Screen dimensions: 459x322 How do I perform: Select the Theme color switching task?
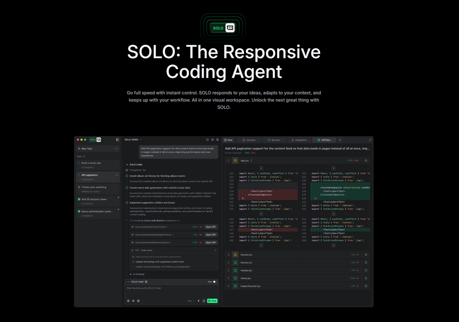(98, 189)
